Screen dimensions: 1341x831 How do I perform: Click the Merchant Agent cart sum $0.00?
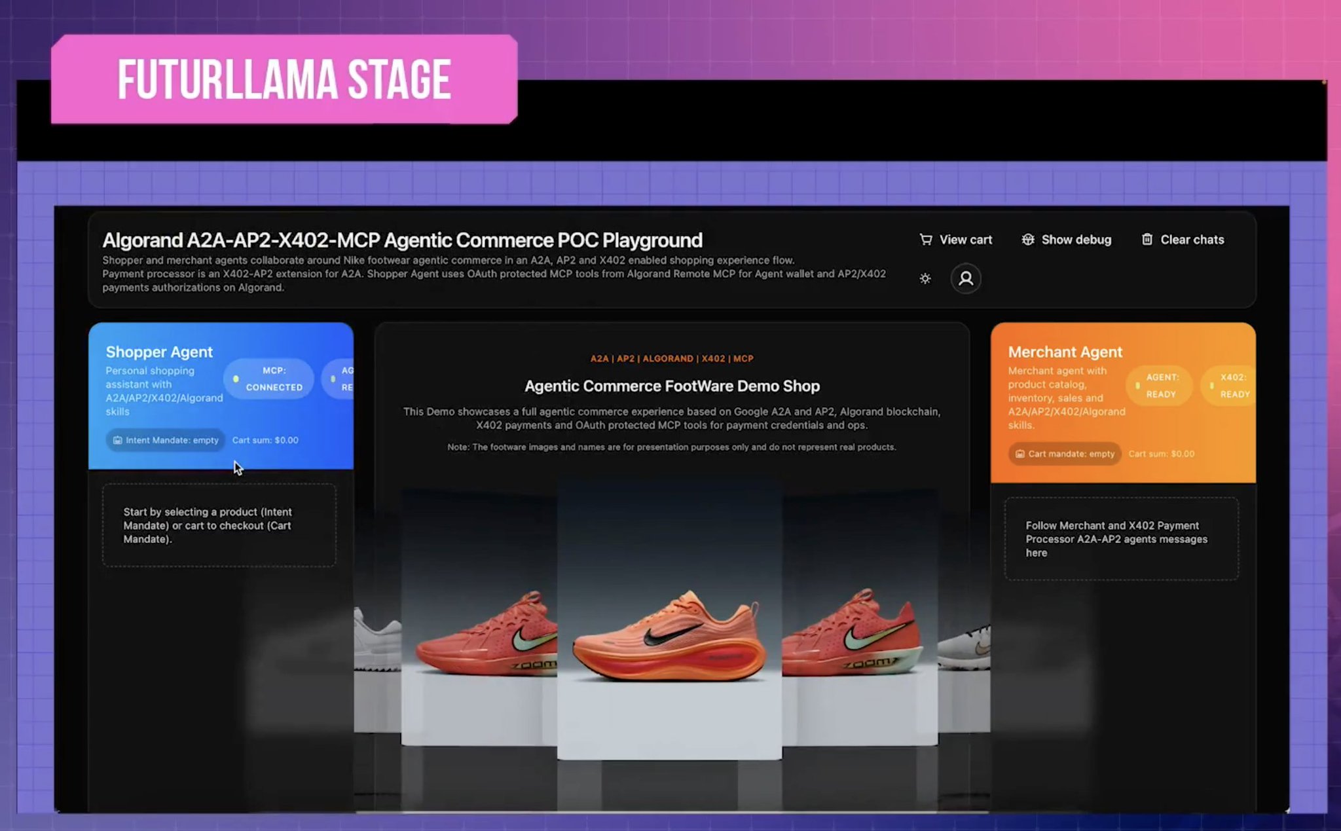[1162, 454]
